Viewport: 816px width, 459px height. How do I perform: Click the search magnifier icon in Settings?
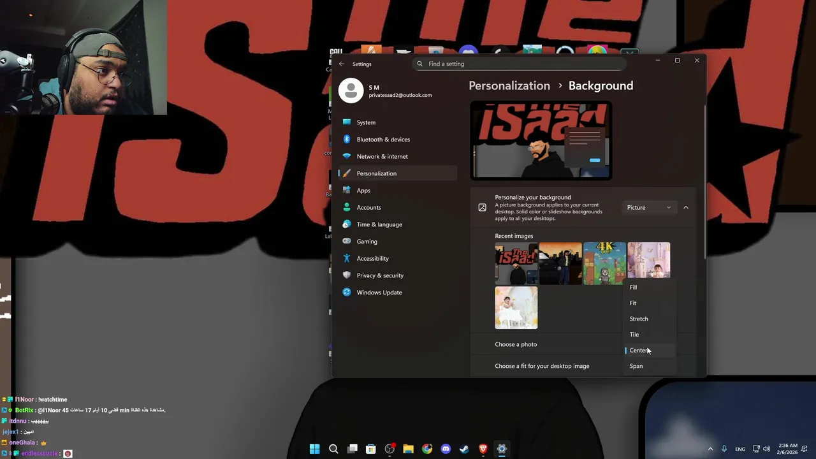pyautogui.click(x=419, y=64)
